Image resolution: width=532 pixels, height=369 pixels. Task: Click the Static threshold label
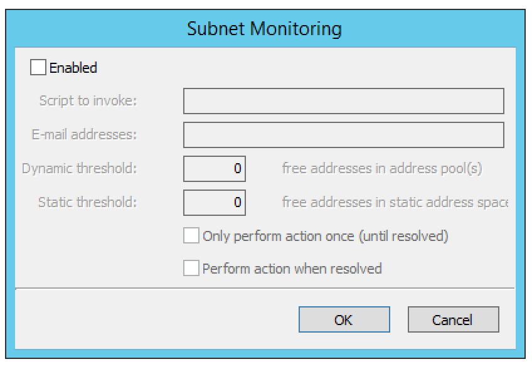[88, 202]
